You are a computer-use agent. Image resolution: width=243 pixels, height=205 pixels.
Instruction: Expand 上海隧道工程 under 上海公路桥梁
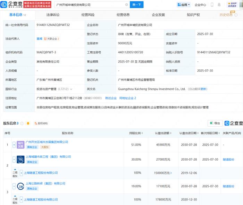22,199
